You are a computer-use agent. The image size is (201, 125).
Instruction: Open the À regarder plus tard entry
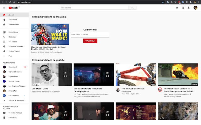[14, 47]
